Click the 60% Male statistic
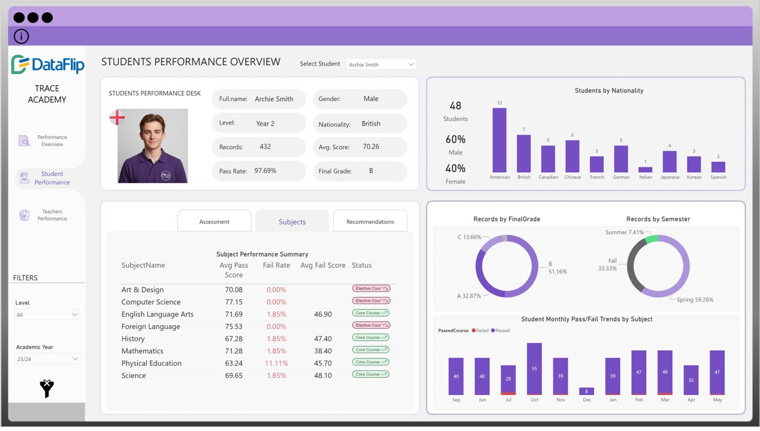Image resolution: width=760 pixels, height=431 pixels. (x=456, y=139)
